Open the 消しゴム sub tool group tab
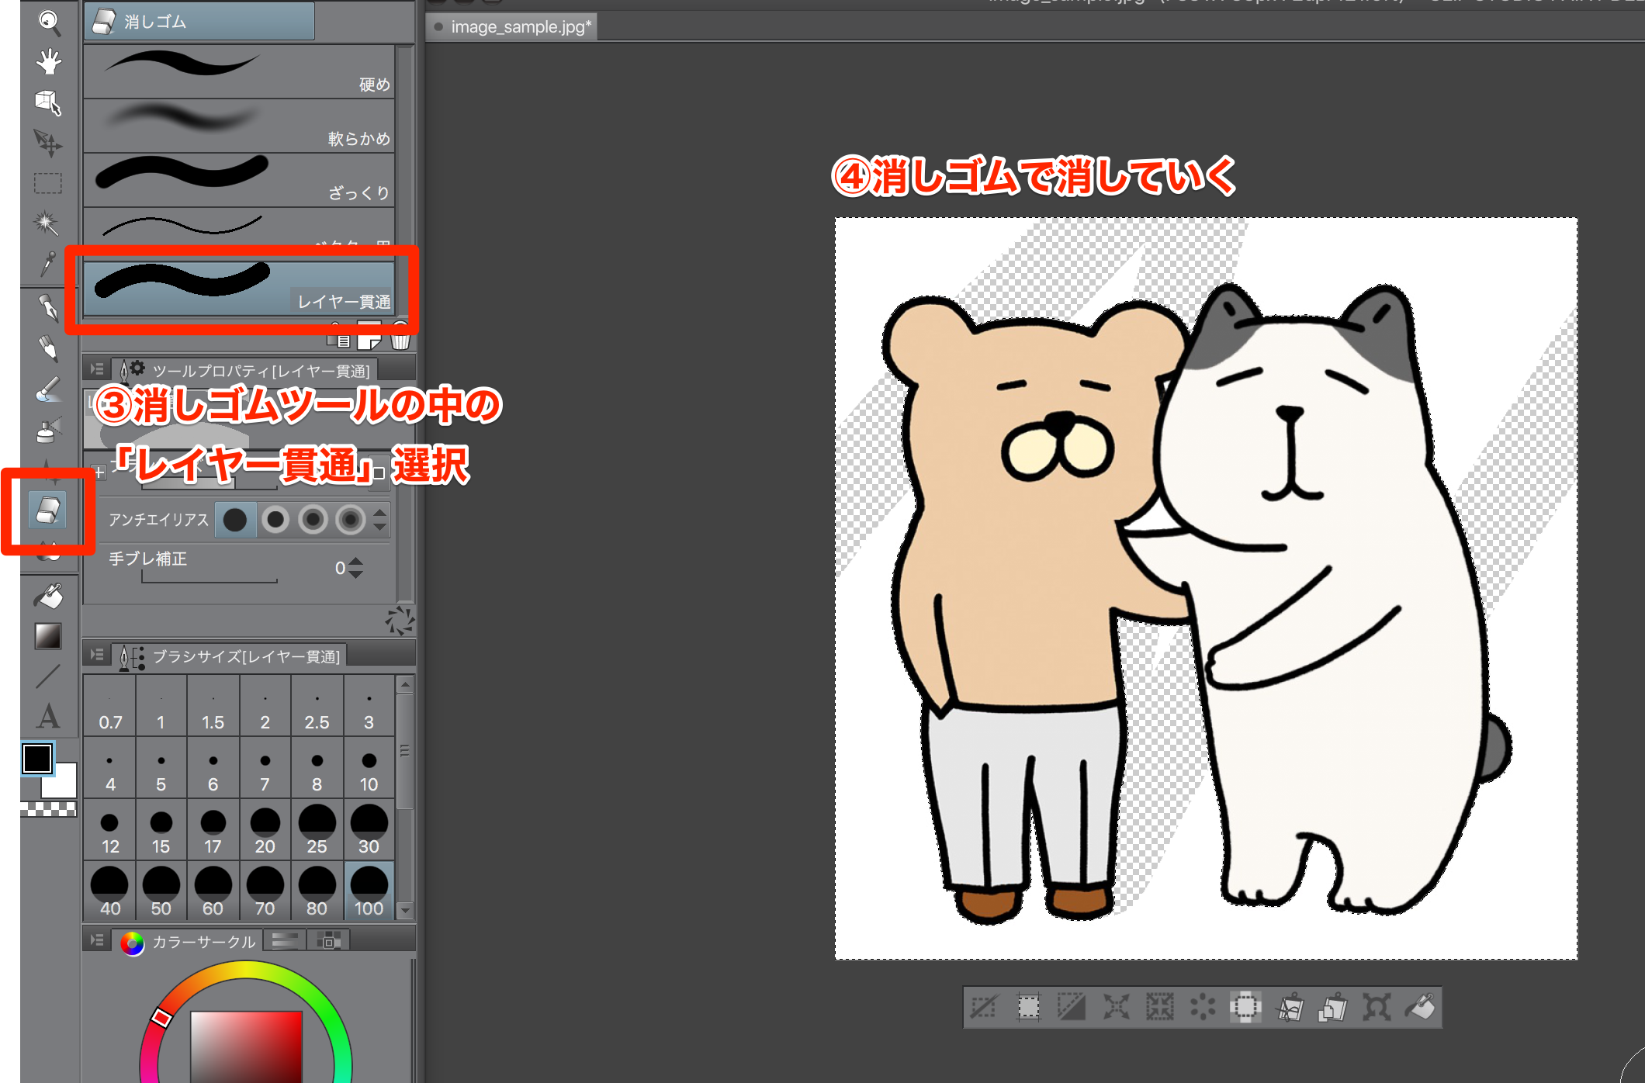The height and width of the screenshot is (1083, 1645). [x=199, y=21]
